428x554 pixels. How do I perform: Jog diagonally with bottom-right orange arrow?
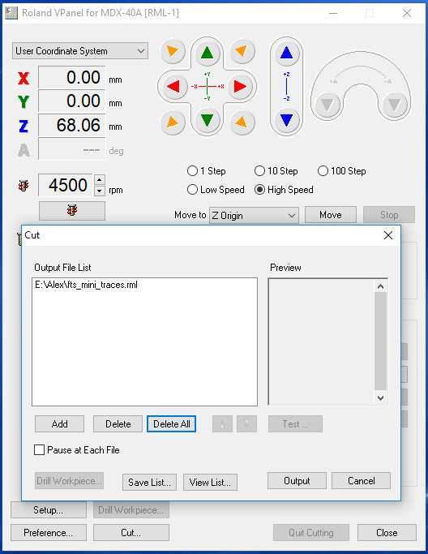242,122
